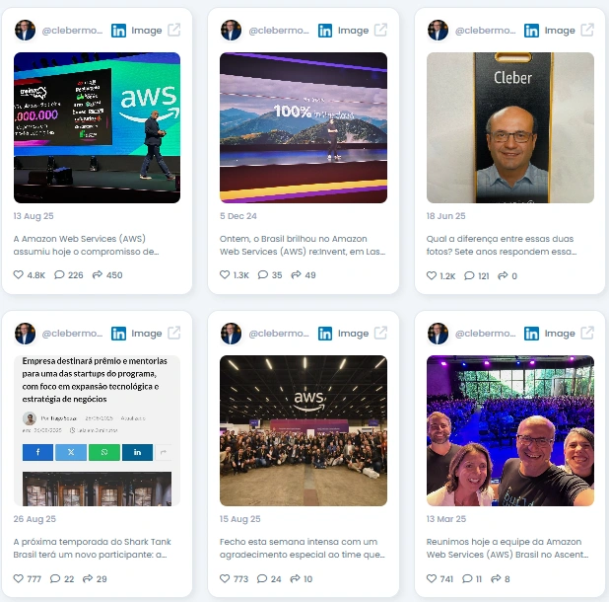Open post text starting 'Ontem, o Brasil brilhou'

(303, 245)
